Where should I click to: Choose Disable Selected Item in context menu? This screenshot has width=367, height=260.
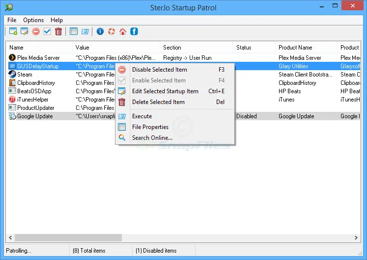pos(175,70)
